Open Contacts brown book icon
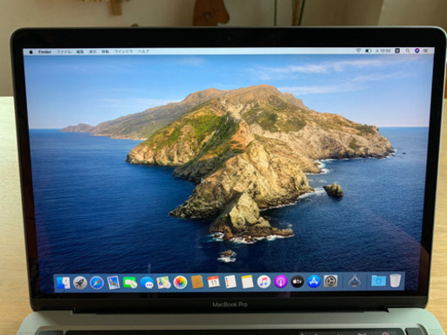The width and height of the screenshot is (447, 335). tap(197, 282)
